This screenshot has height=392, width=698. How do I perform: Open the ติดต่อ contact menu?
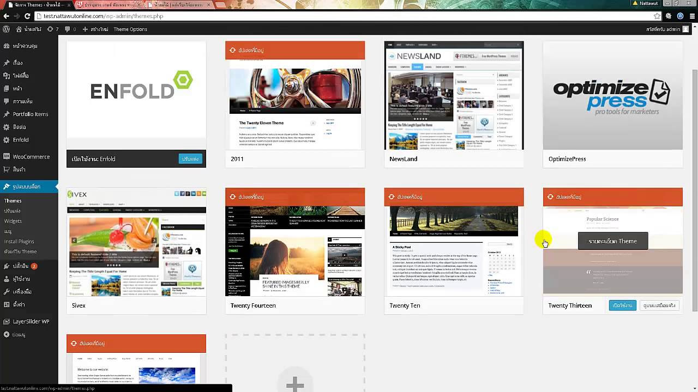29,127
